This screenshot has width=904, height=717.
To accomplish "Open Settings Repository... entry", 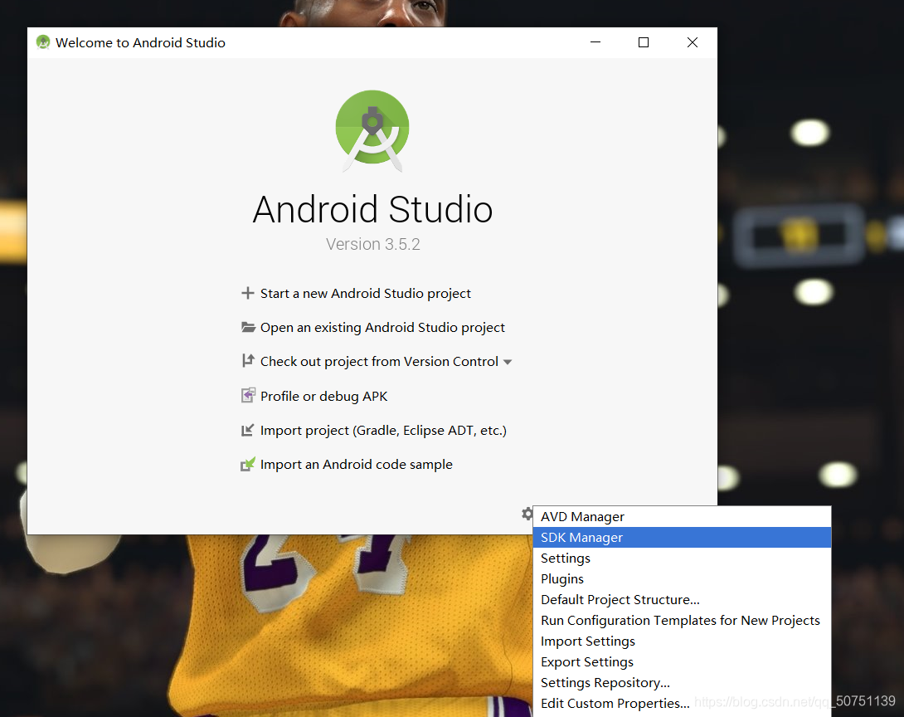I will click(682, 683).
